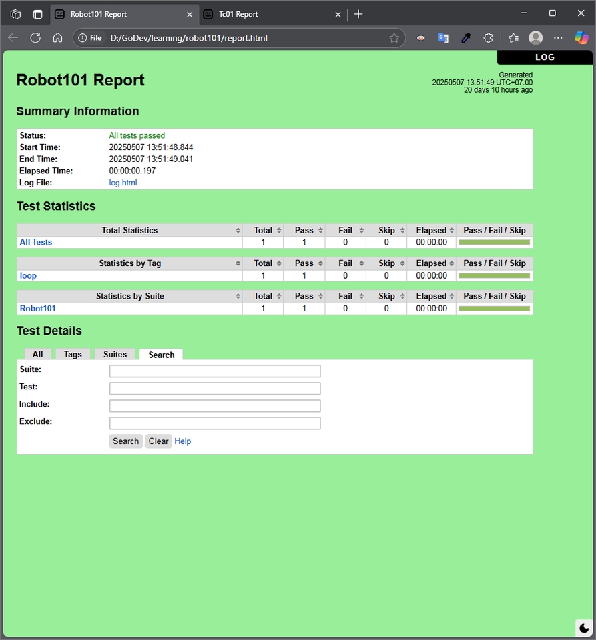Open the LOG link
Screen dimensions: 596x640
[545, 57]
